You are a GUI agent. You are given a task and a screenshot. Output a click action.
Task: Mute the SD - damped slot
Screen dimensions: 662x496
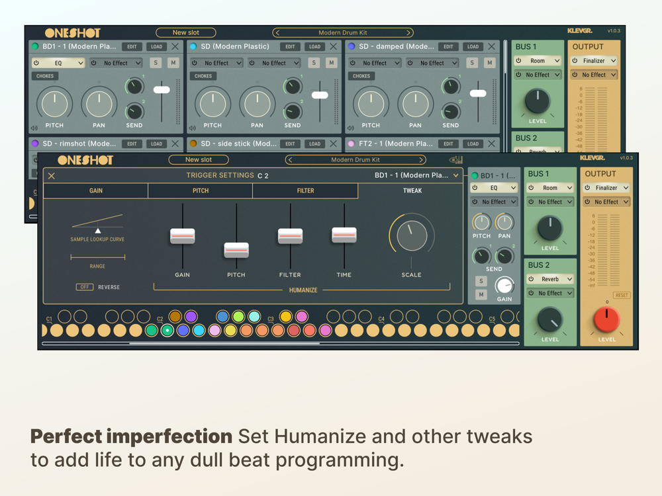click(x=490, y=63)
